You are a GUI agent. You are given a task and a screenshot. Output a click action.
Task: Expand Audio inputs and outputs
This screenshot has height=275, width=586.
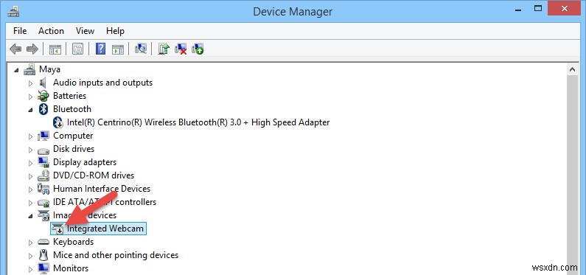[30, 83]
